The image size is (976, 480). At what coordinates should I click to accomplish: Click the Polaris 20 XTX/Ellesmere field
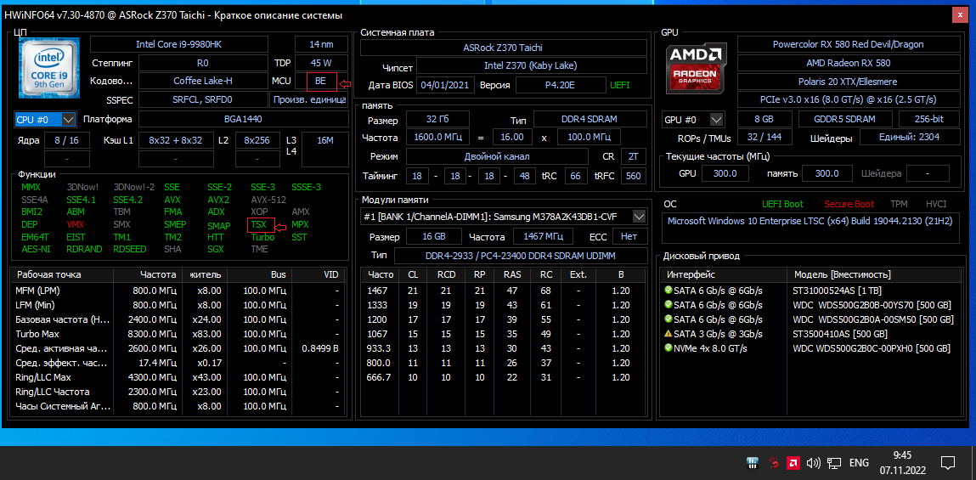[849, 82]
